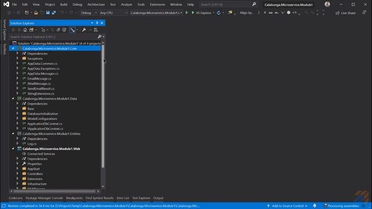Open the startup project dropdown
The image size is (372, 209).
(x=156, y=13)
